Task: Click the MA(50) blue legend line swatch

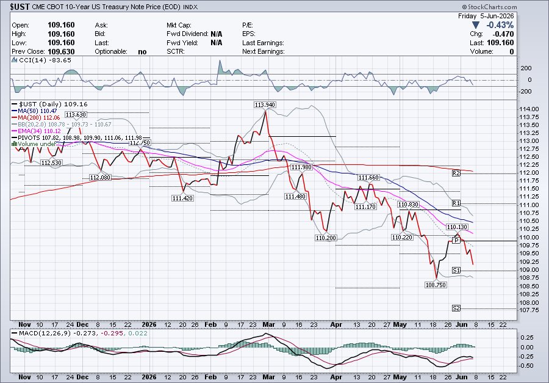Action: click(14, 111)
